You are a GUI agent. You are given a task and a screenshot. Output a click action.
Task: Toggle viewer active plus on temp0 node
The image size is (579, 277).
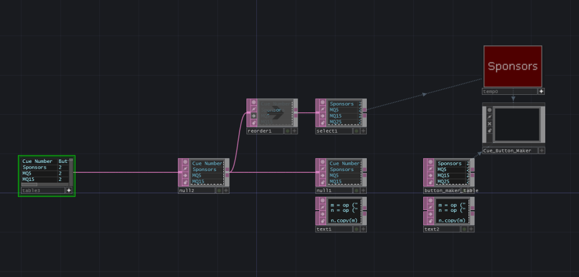[541, 91]
